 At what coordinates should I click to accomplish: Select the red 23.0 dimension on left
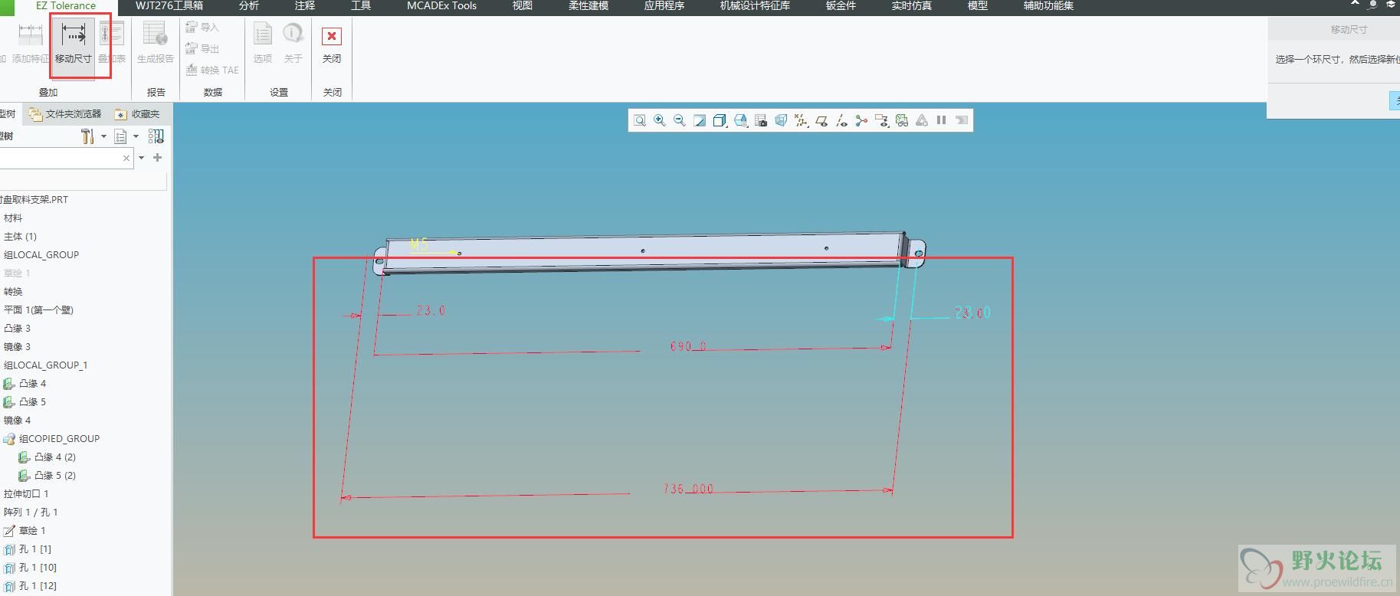[x=431, y=310]
